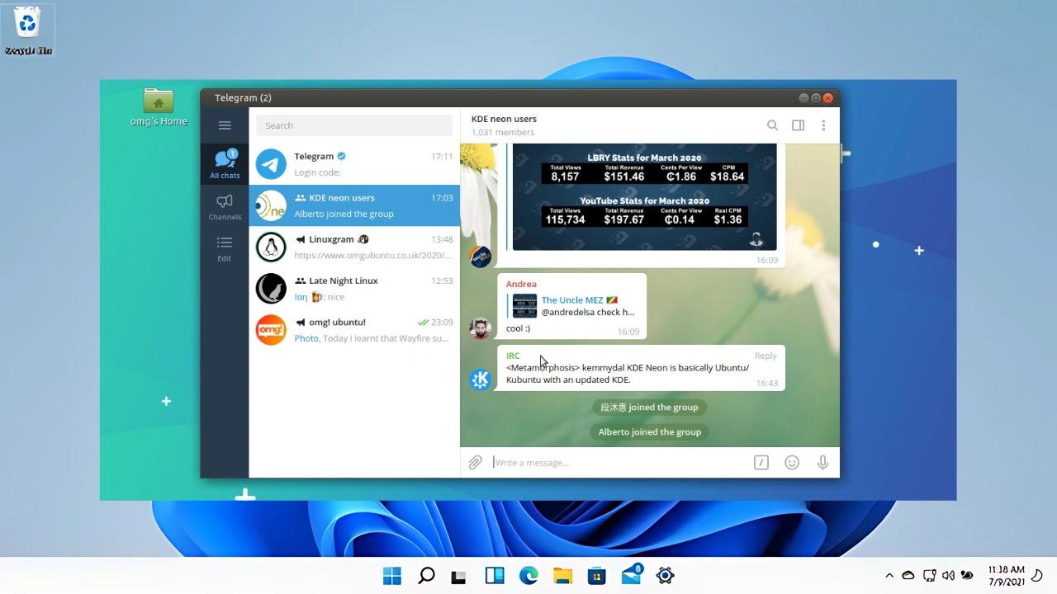Select the All chats folder

point(225,164)
